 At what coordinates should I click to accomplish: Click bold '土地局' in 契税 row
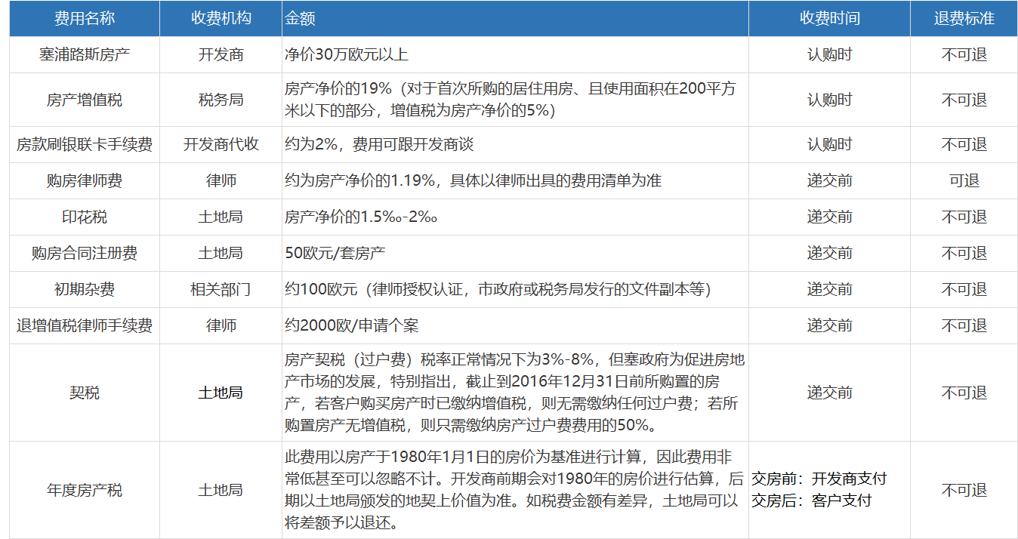tap(221, 393)
